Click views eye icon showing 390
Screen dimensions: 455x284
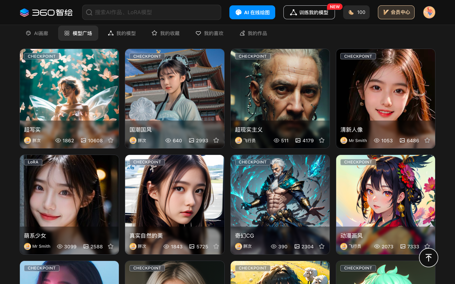274,246
